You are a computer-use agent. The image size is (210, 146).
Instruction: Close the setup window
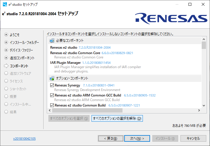(203, 4)
